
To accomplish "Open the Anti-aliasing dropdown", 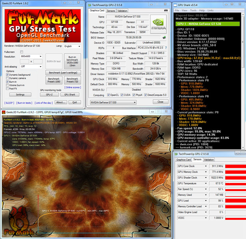I will coord(31,67).
